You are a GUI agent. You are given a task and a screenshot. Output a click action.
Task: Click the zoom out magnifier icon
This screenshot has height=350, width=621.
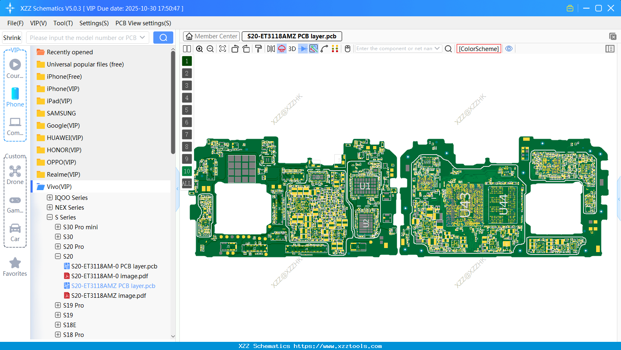(210, 49)
